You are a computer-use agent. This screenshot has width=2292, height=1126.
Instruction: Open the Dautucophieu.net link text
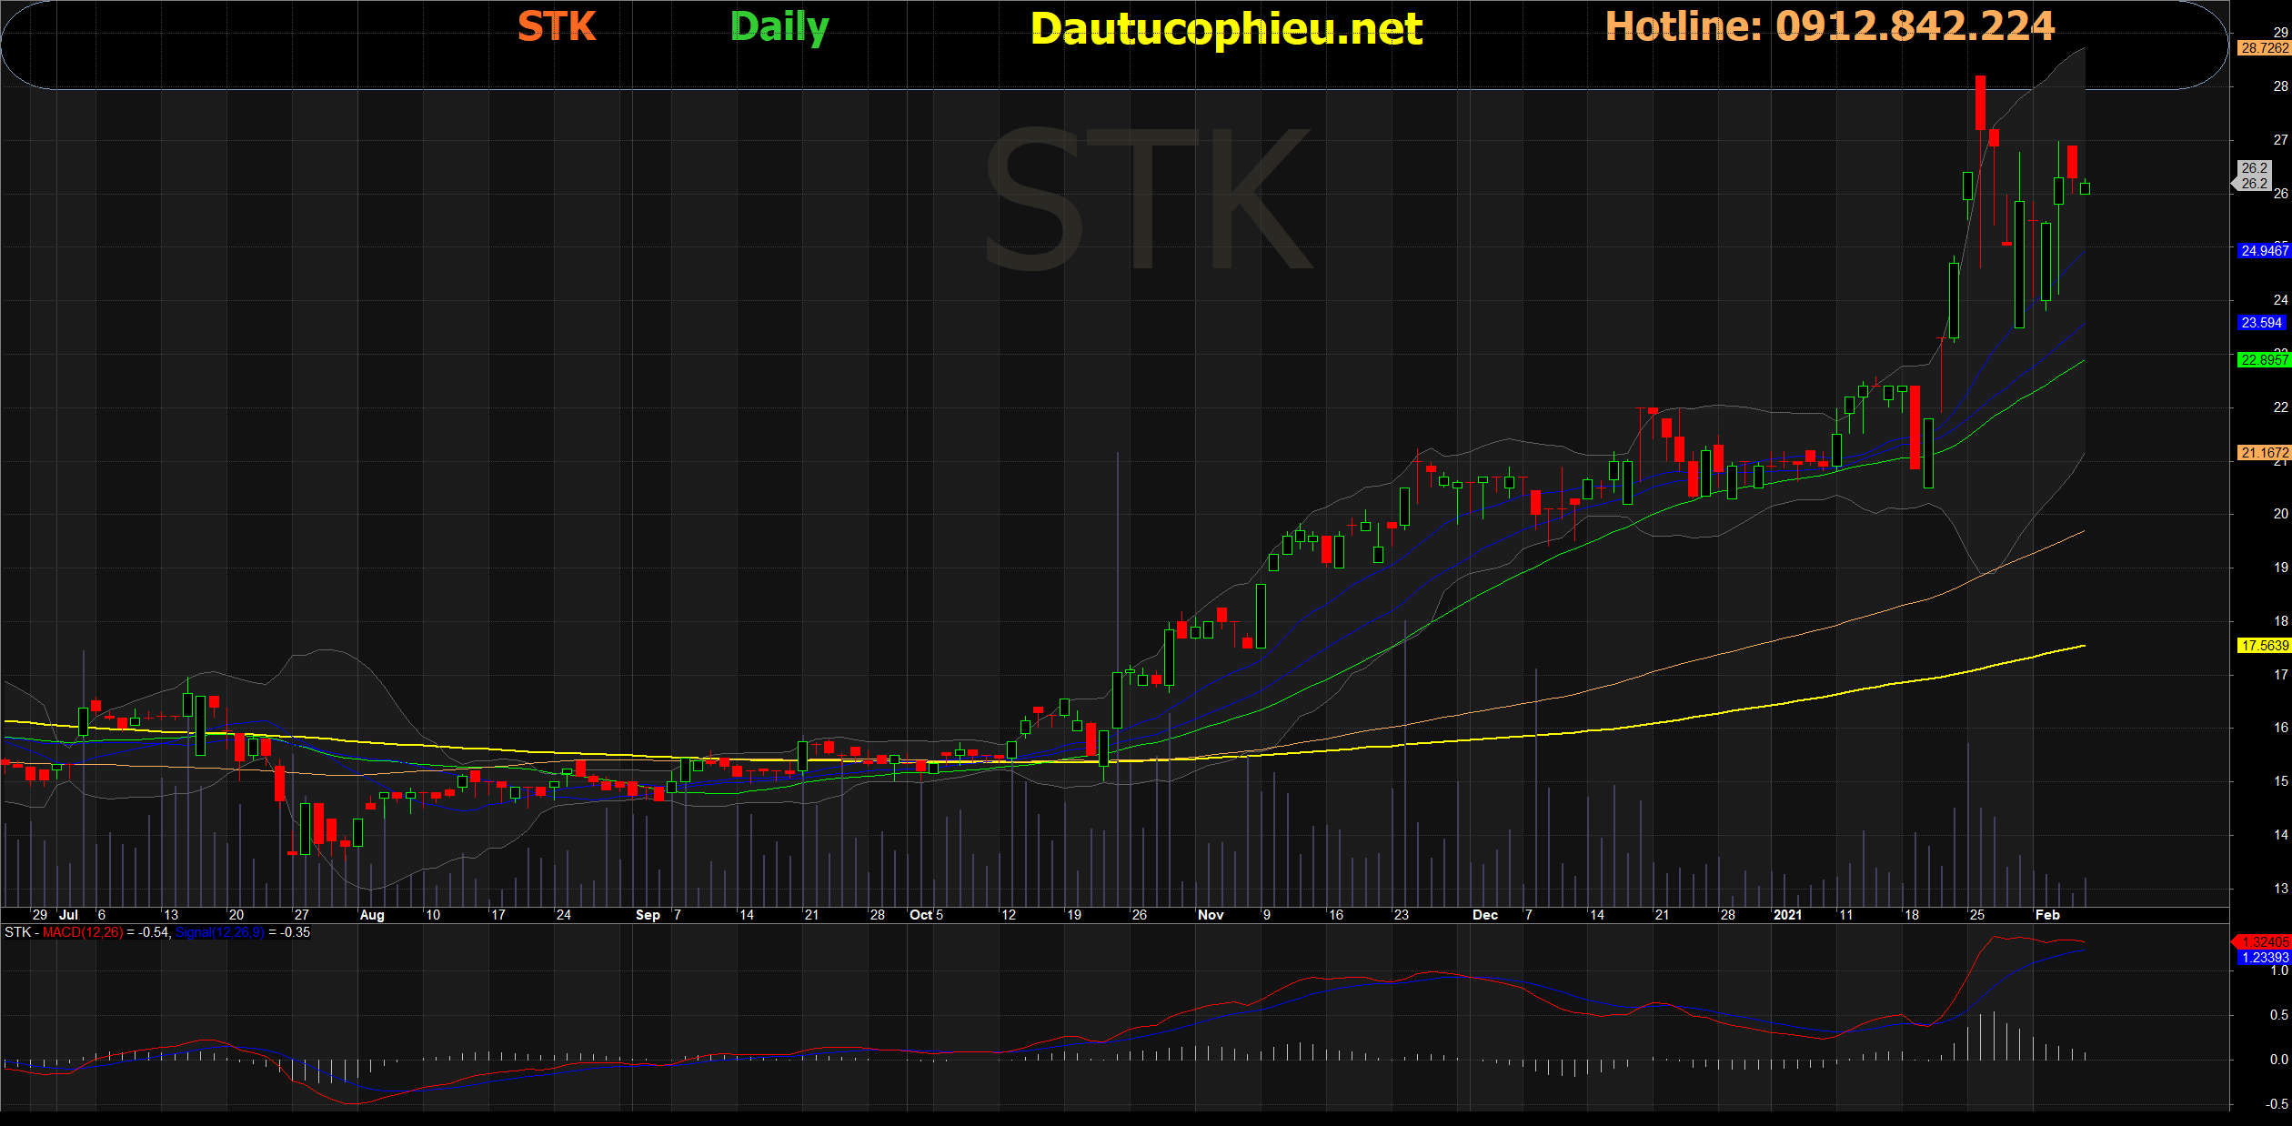(1226, 29)
